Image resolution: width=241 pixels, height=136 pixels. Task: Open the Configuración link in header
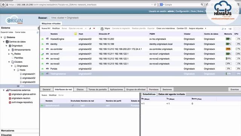pos(182,11)
